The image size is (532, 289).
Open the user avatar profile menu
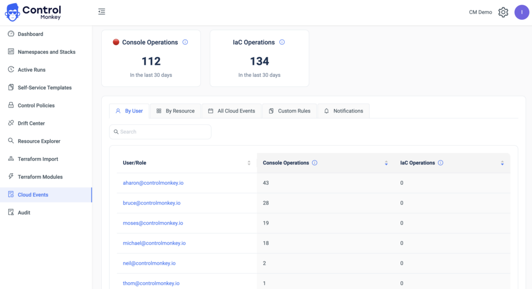521,12
